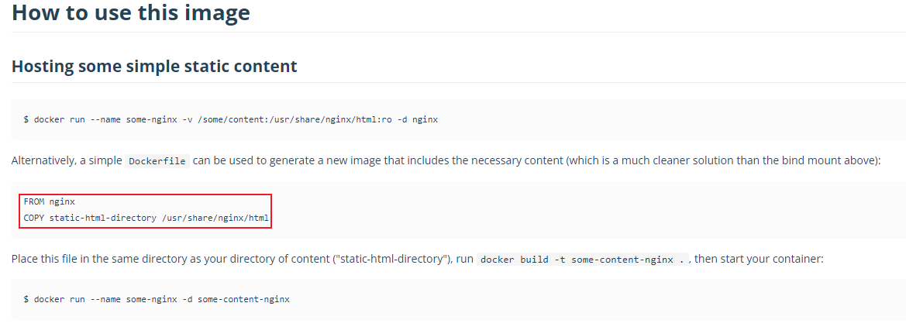The height and width of the screenshot is (327, 906).
Task: Click the "How to use this image" heading
Action: 130,13
